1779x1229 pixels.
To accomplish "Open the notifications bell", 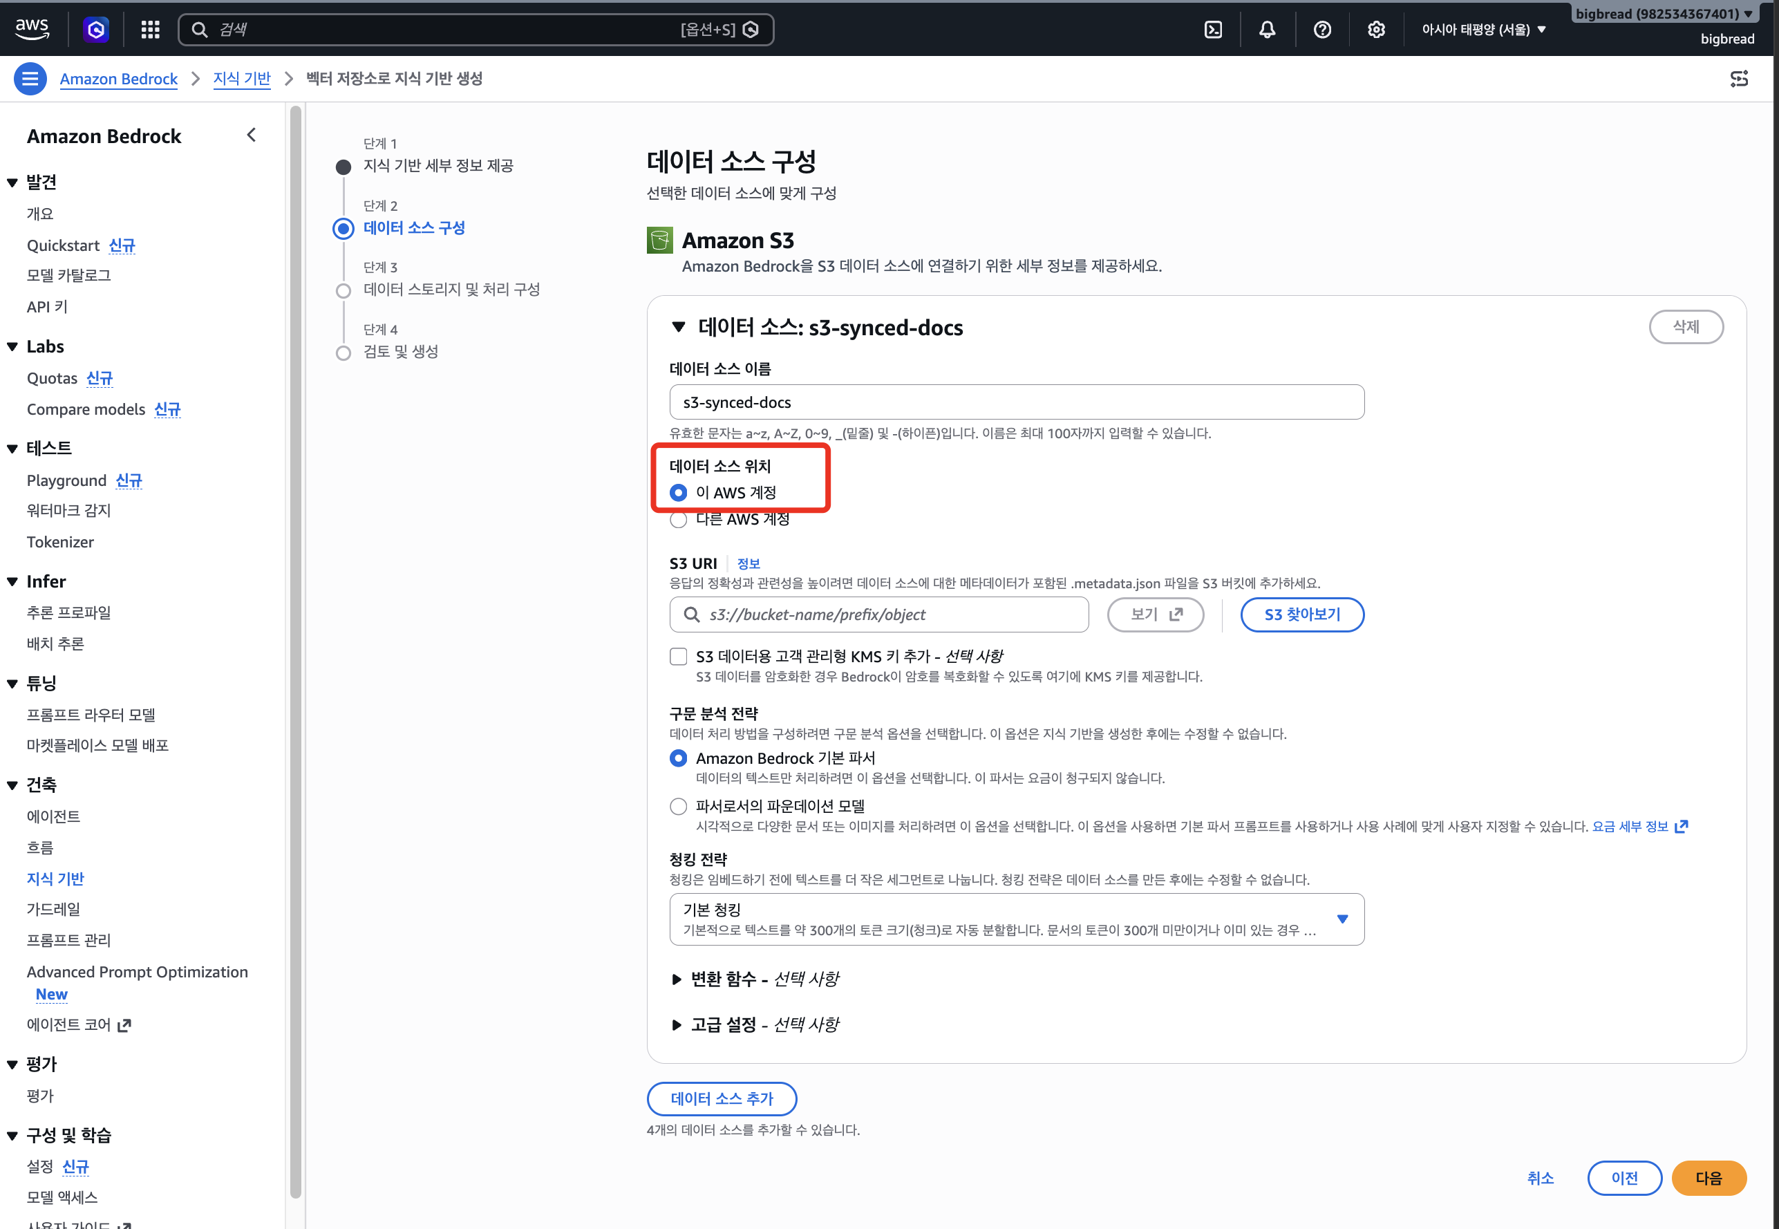I will [x=1267, y=29].
